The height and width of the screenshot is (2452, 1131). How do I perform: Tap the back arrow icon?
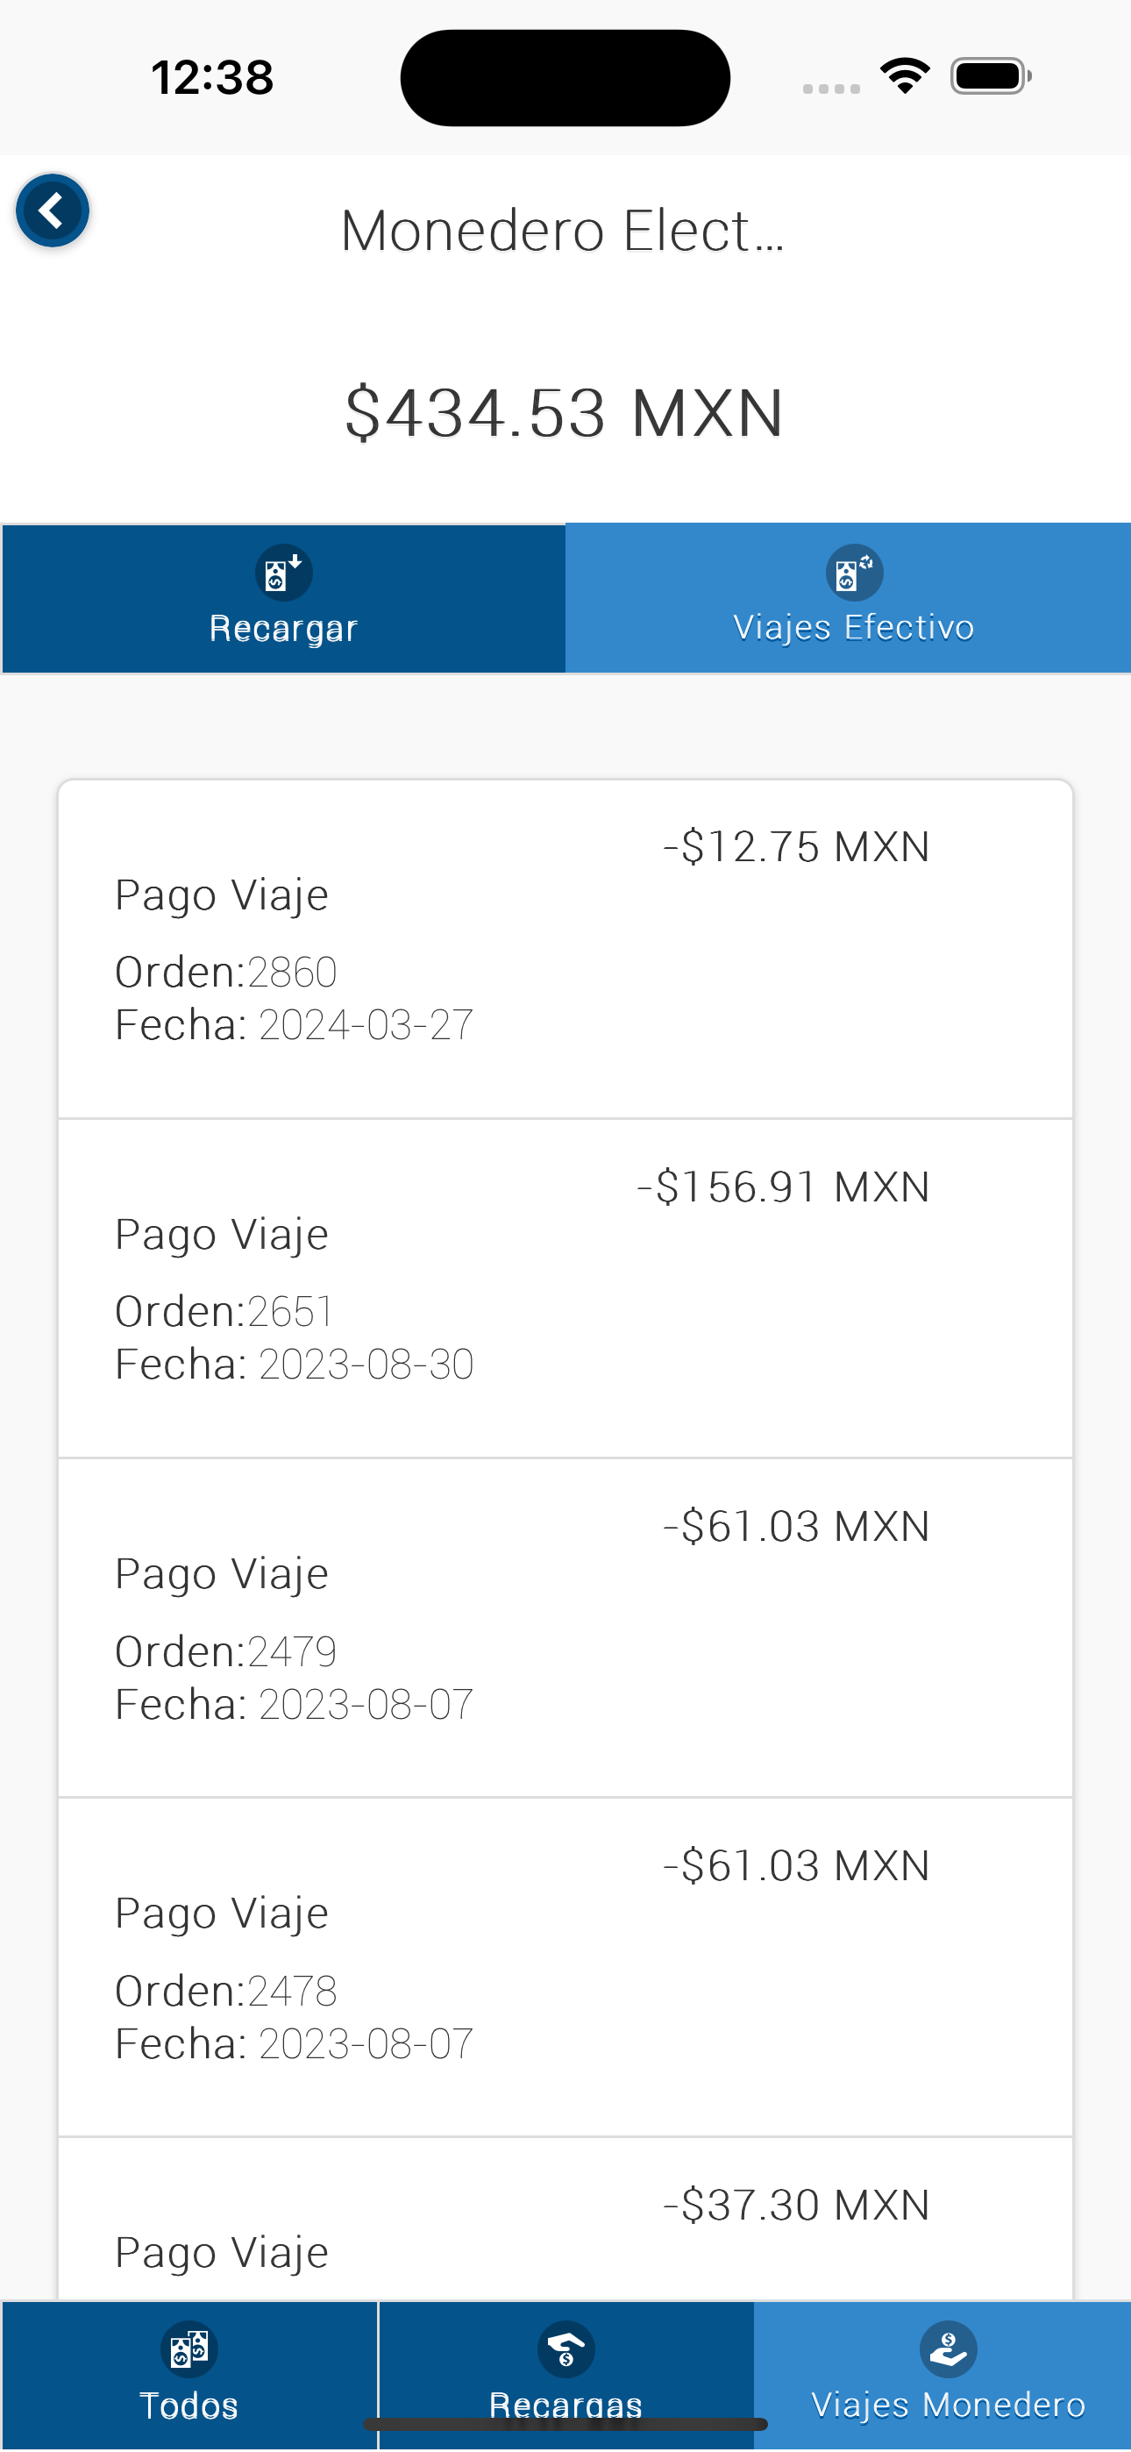coord(53,210)
